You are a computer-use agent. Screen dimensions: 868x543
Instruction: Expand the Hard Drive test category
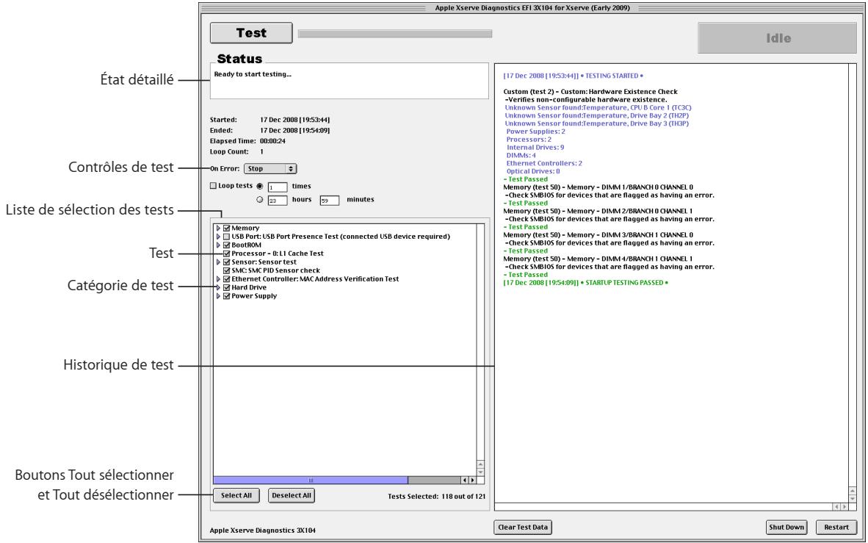[218, 287]
